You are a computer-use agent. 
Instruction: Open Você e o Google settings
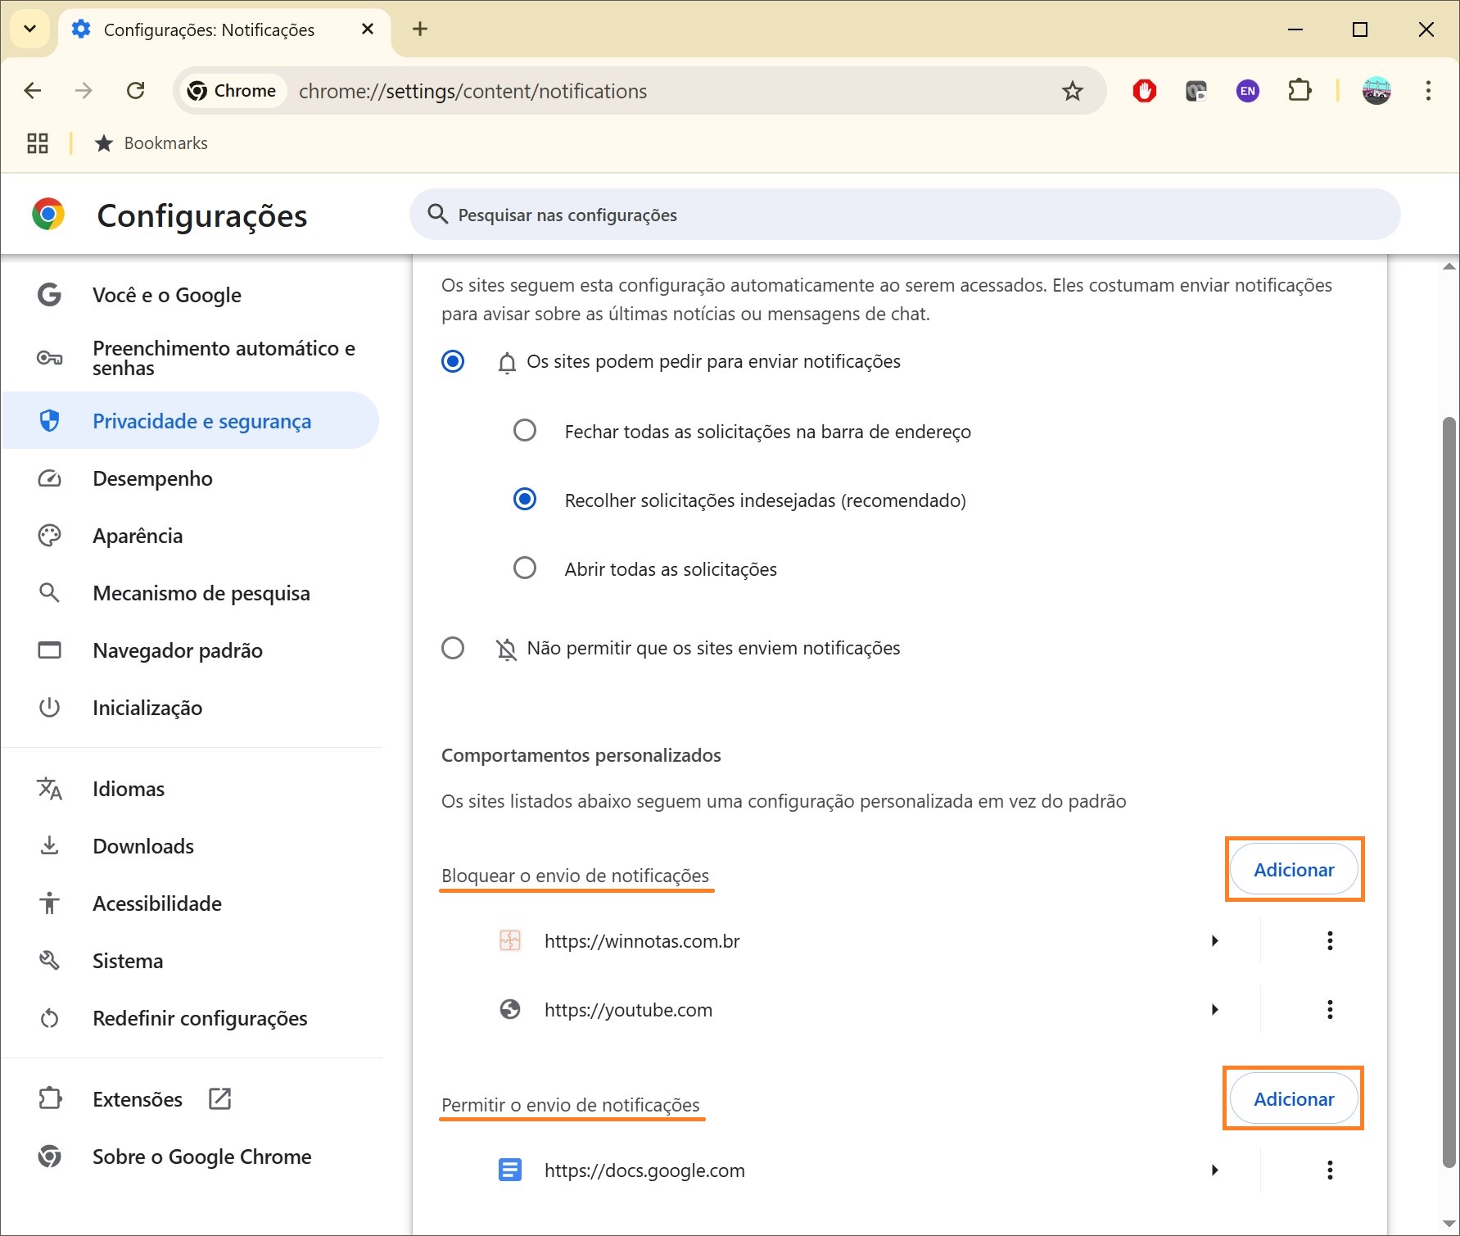190,295
